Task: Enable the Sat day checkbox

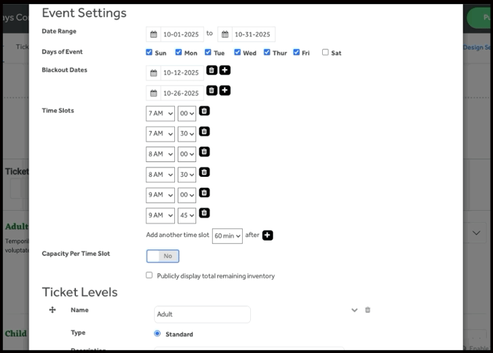Action: pyautogui.click(x=326, y=52)
